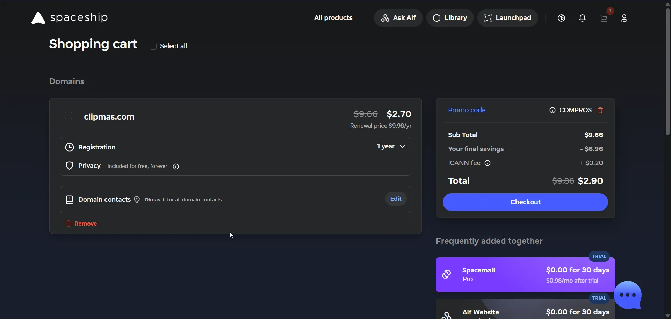Screen dimensions: 671x319
Task: Click the location pin icon near Dimas J.
Action: (x=137, y=200)
